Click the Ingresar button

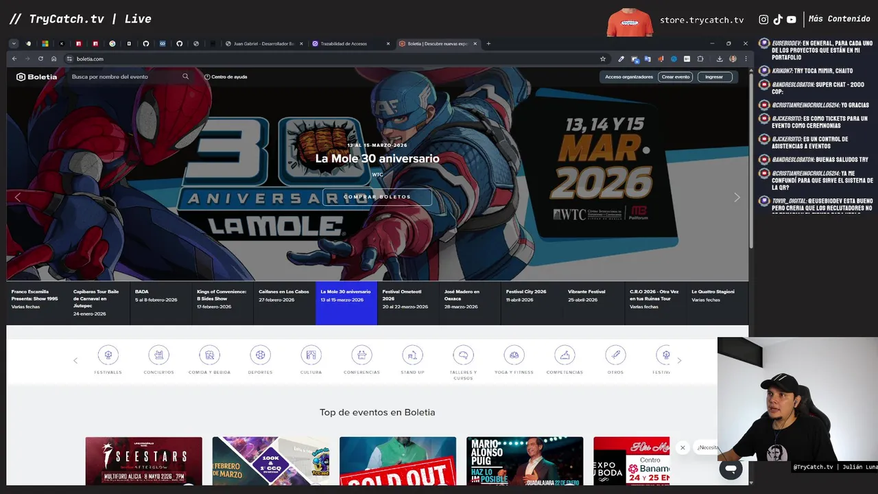(x=714, y=77)
